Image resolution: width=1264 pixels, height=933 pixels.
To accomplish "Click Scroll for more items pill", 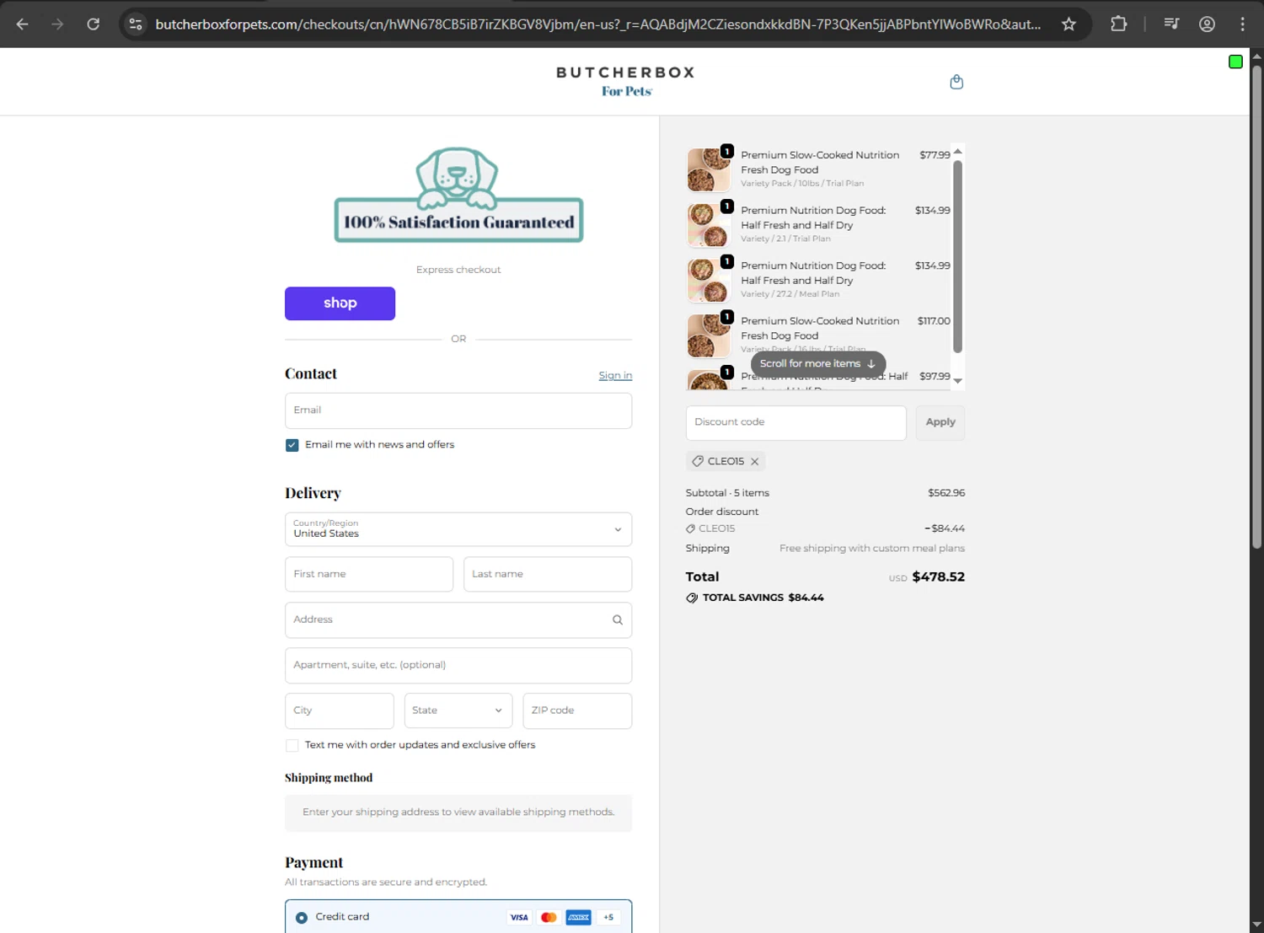I will (x=818, y=363).
